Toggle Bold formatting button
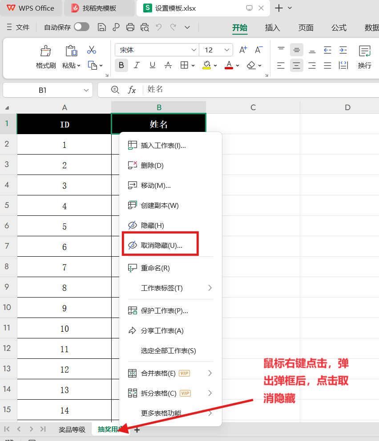379x441 pixels. click(x=121, y=65)
